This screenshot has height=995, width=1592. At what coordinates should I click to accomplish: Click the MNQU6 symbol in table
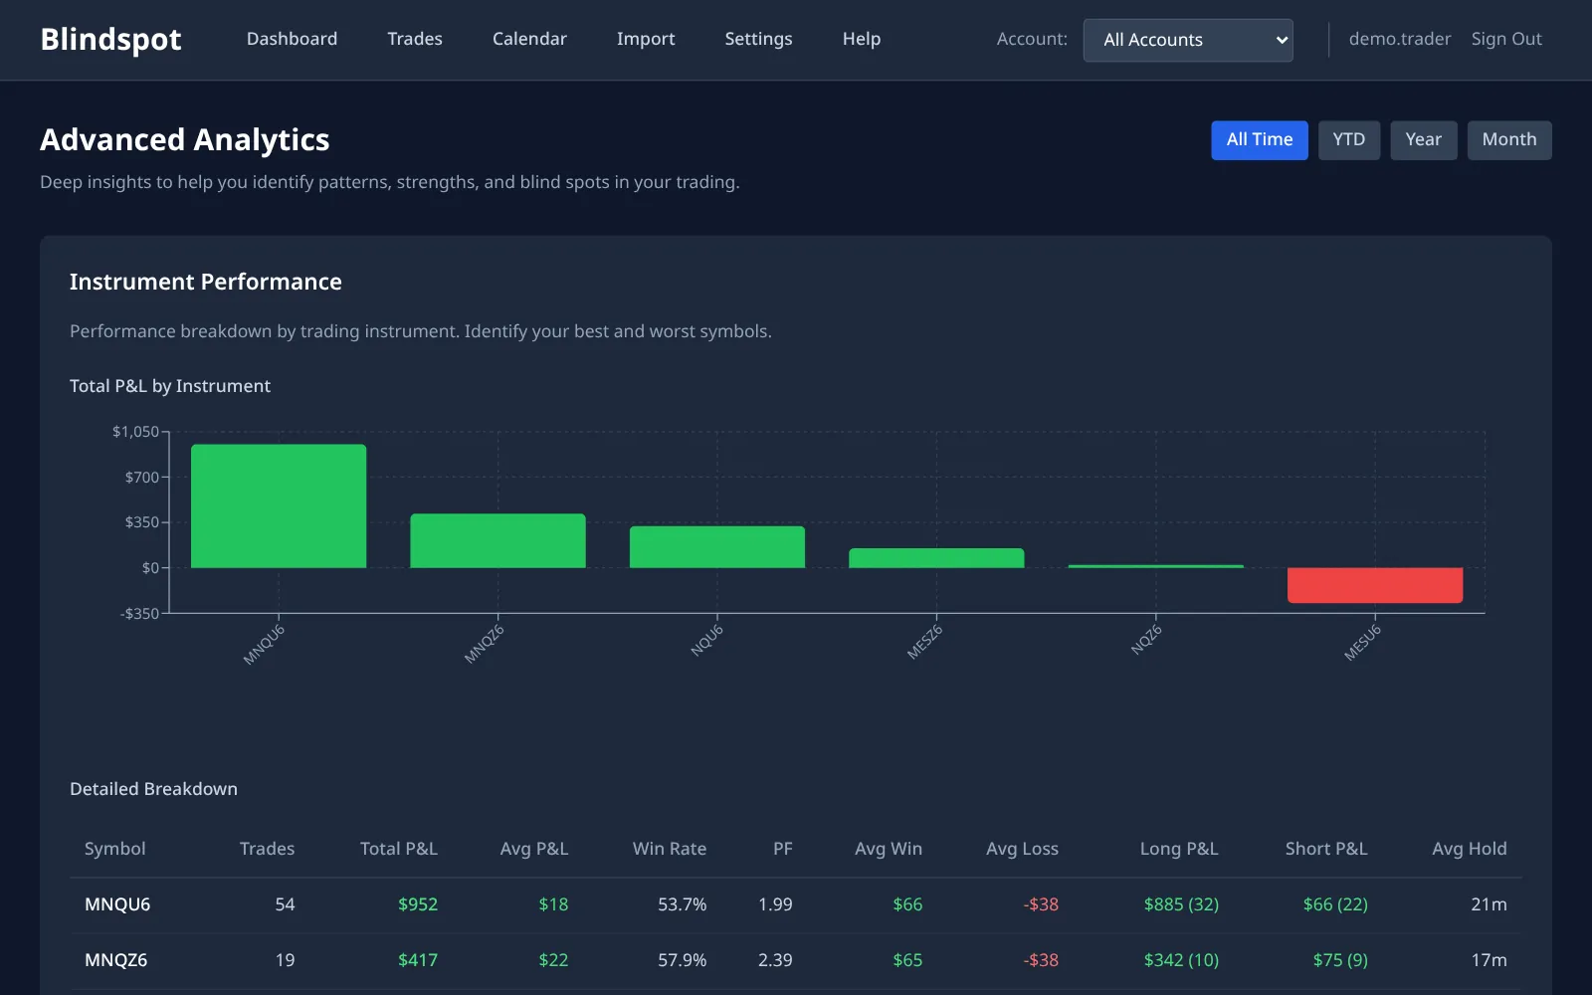click(x=117, y=904)
